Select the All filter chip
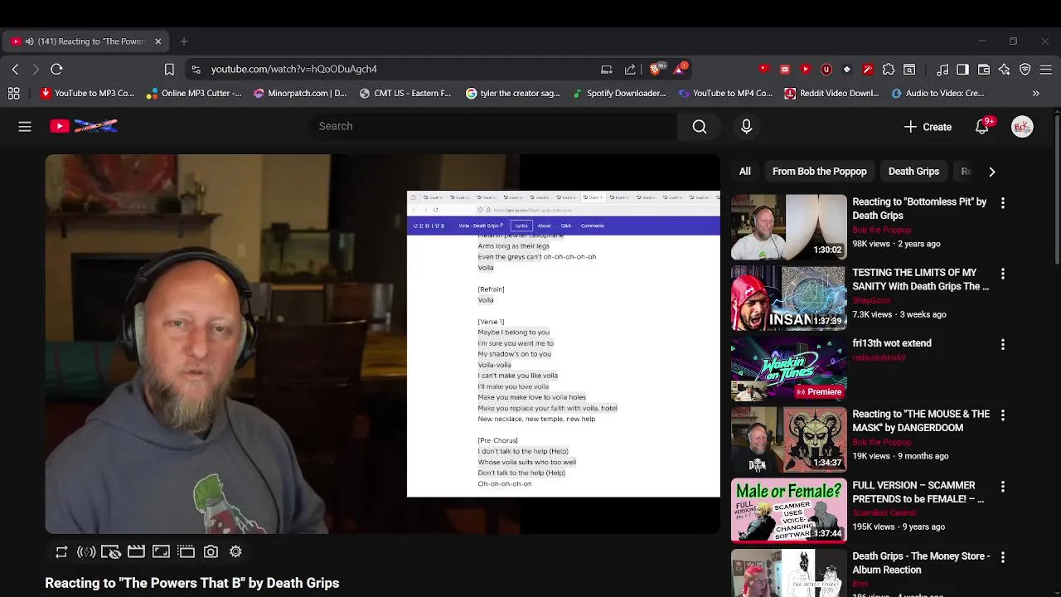Screen dimensions: 1061x597 click(x=744, y=172)
